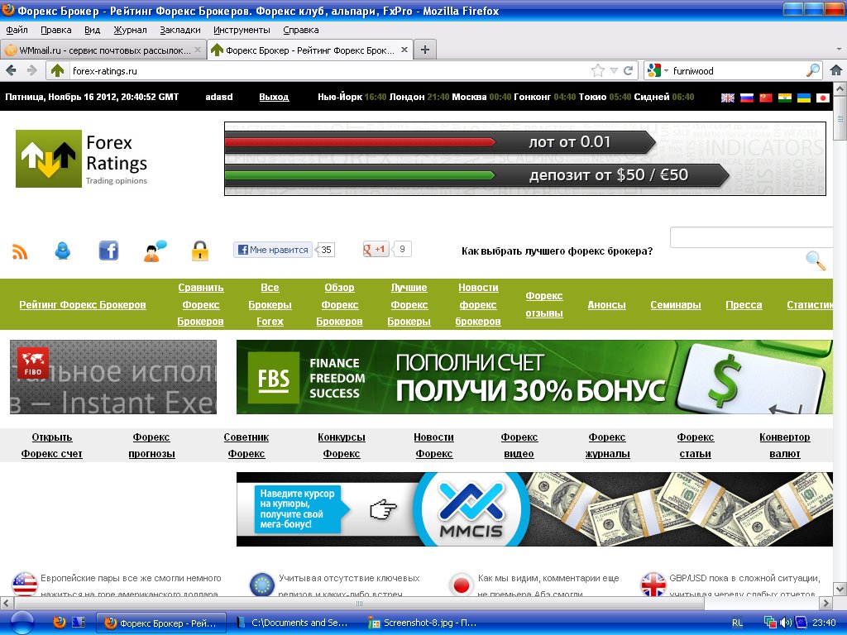Open the browser home page icon

point(835,70)
